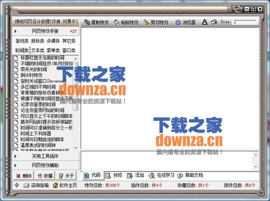This screenshot has width=270, height=201.
Task: Close the application window
Action: [x=260, y=9]
